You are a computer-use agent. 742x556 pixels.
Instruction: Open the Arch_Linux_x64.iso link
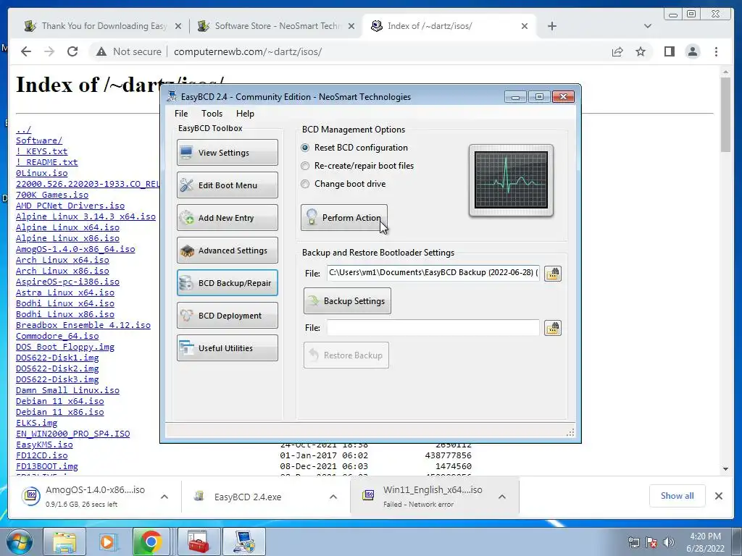pyautogui.click(x=62, y=260)
